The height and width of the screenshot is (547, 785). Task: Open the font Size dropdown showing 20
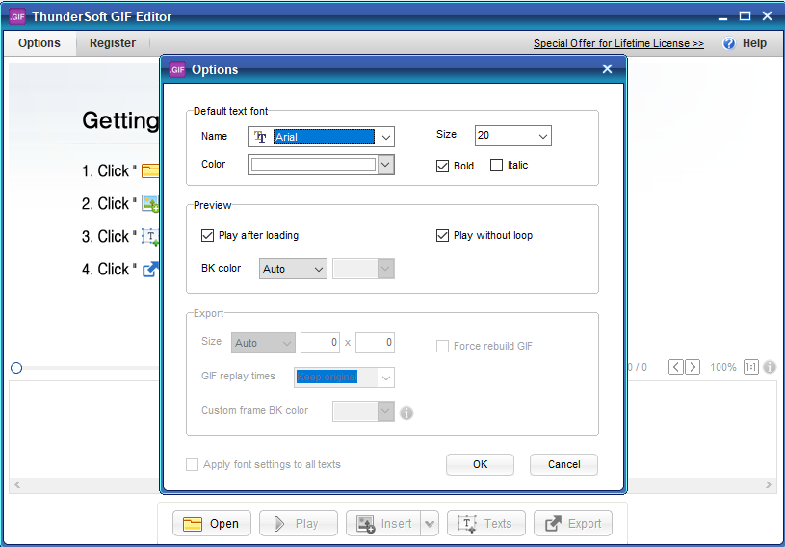click(x=542, y=136)
